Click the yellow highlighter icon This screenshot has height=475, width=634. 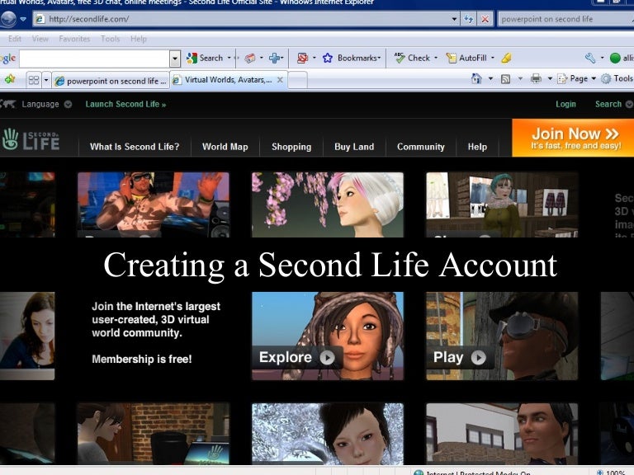[x=506, y=59]
